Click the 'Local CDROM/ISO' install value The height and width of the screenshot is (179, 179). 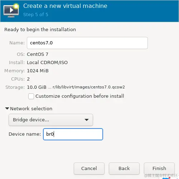[47, 63]
